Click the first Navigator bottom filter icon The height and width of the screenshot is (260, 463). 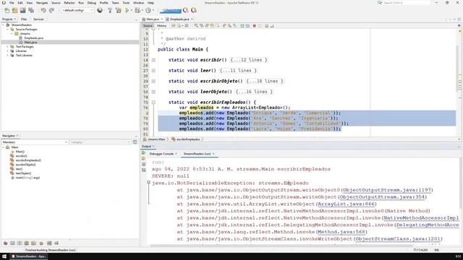[x=5, y=243]
